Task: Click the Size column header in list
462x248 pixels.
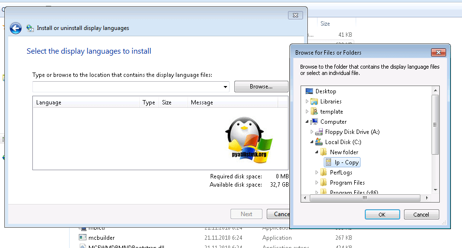Action: 167,102
